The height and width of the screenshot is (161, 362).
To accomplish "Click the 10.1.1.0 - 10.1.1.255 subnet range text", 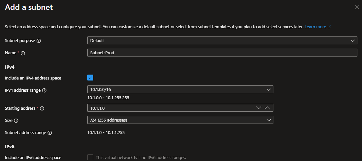I will (106, 133).
